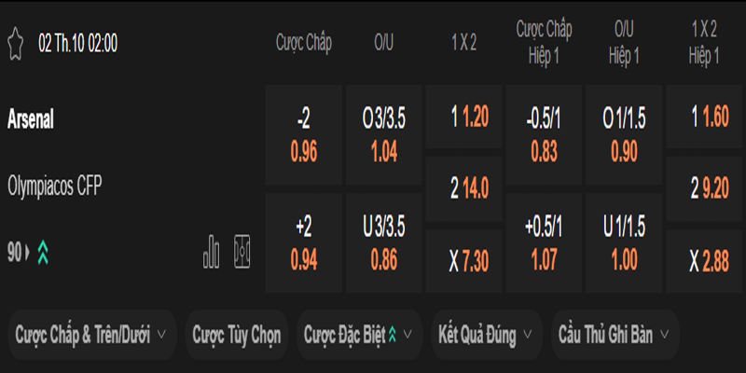The width and height of the screenshot is (746, 373).
Task: Open the Arsenal team name link
Action: coord(31,119)
